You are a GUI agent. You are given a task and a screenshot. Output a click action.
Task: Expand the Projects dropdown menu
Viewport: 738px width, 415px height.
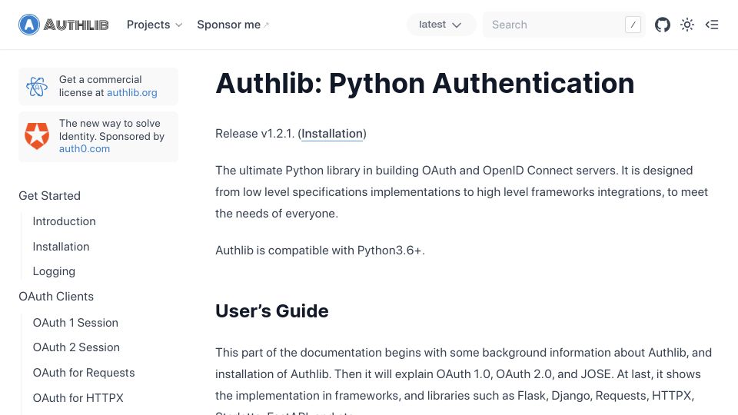tap(155, 25)
